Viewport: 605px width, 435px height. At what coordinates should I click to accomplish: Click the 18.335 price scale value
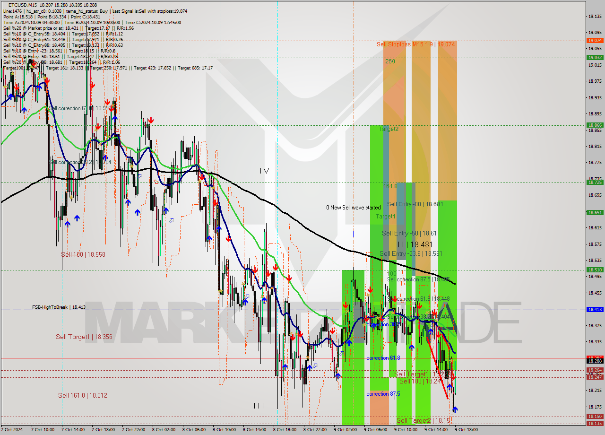point(595,341)
